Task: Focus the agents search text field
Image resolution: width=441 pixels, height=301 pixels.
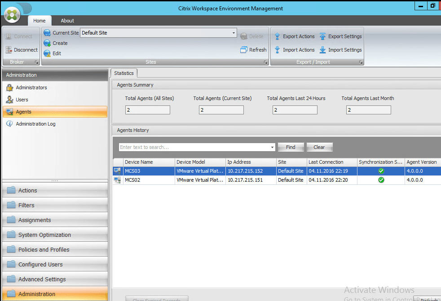Action: coord(194,147)
